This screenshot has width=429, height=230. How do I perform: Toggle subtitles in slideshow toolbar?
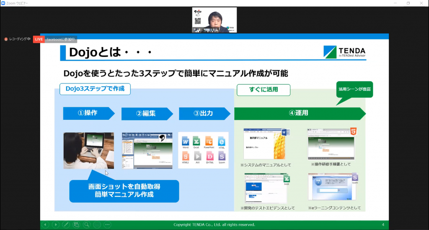coord(97,225)
